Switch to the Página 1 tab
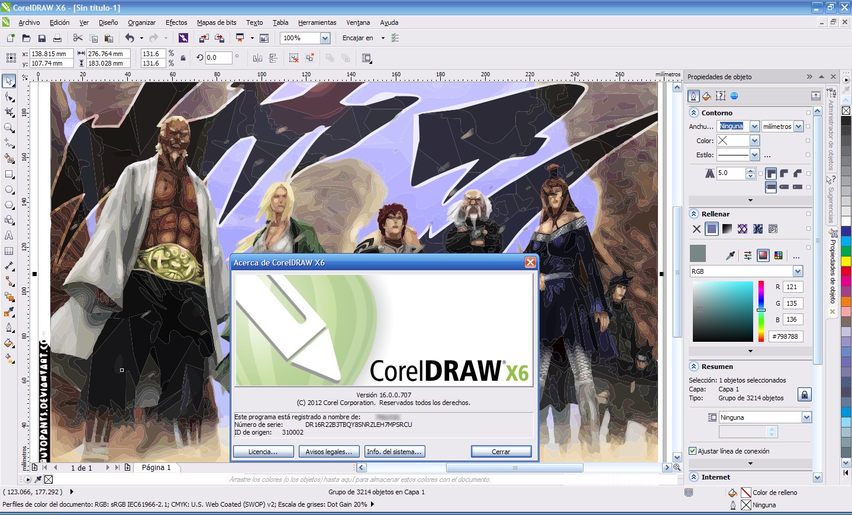This screenshot has height=515, width=852. coord(156,467)
